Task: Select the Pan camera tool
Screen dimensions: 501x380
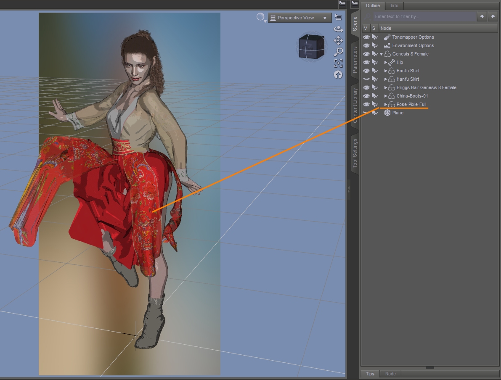Action: [338, 40]
